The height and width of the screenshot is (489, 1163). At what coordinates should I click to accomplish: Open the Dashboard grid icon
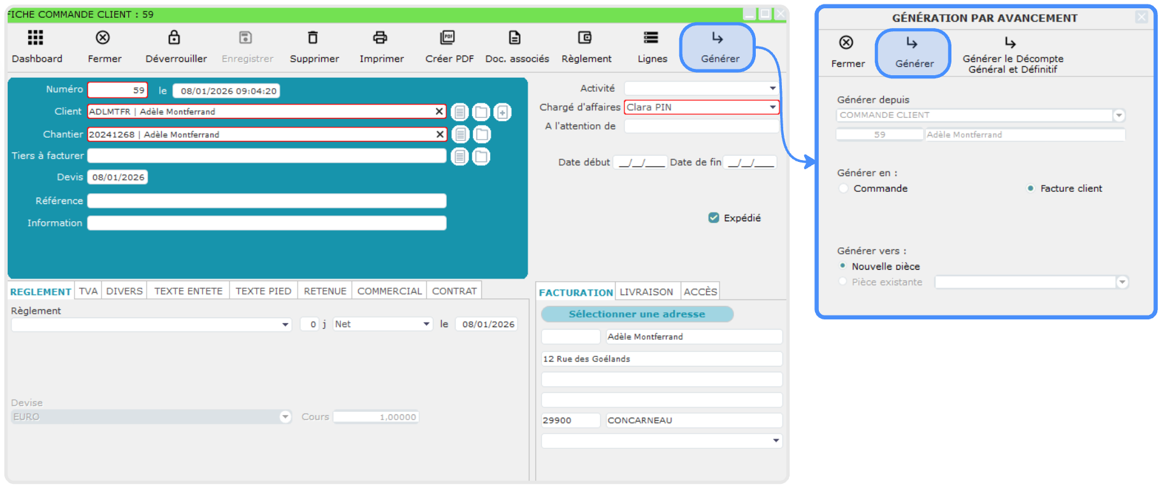[x=36, y=38]
